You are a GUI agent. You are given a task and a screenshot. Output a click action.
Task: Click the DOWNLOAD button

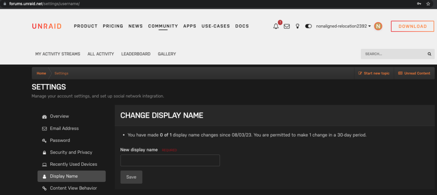(413, 27)
